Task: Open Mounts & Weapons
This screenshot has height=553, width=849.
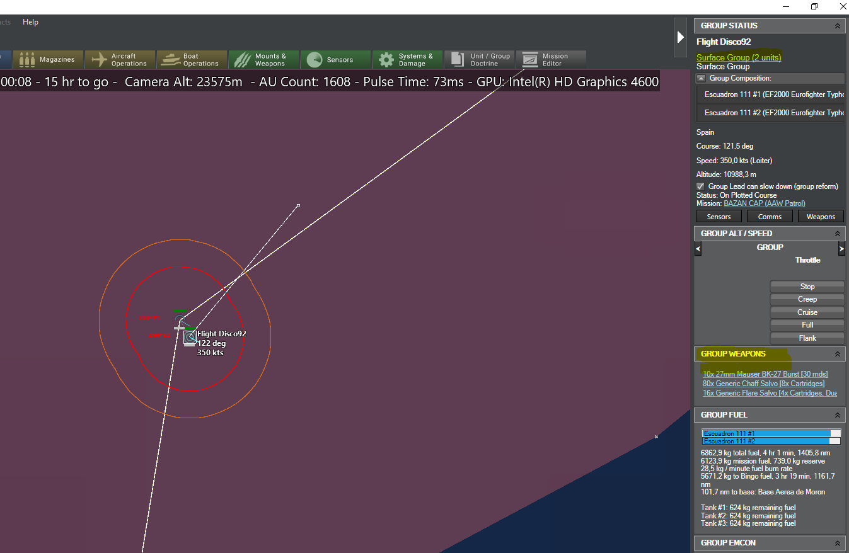Action: pyautogui.click(x=263, y=60)
